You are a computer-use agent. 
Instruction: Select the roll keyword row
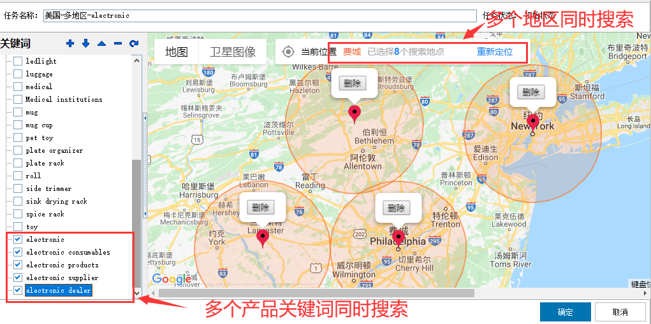coord(33,176)
